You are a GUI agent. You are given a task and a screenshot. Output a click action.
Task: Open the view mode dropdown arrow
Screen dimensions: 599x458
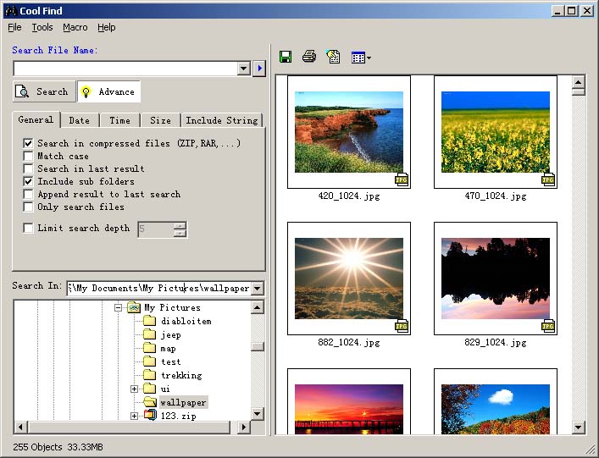pos(369,58)
